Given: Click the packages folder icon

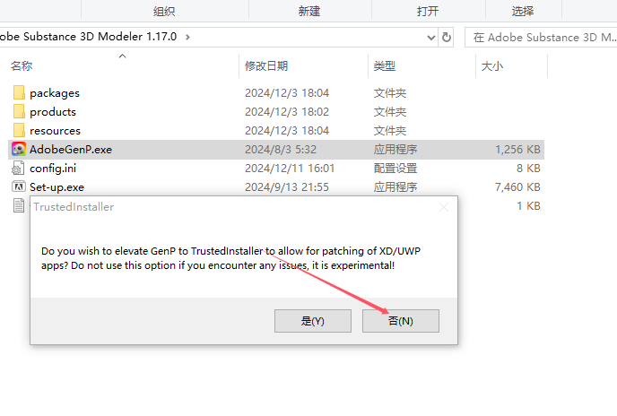Looking at the screenshot, I should pos(19,93).
